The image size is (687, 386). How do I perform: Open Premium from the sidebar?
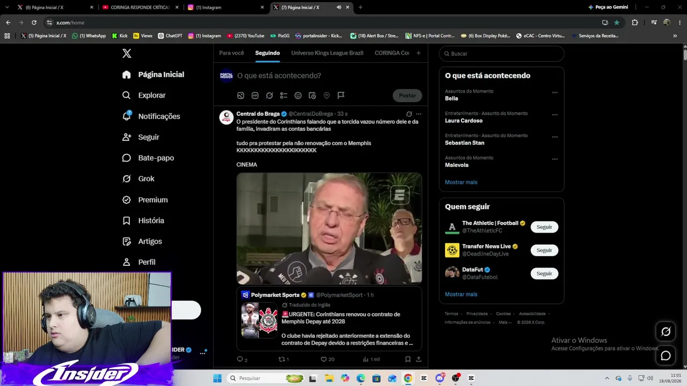[x=145, y=200]
